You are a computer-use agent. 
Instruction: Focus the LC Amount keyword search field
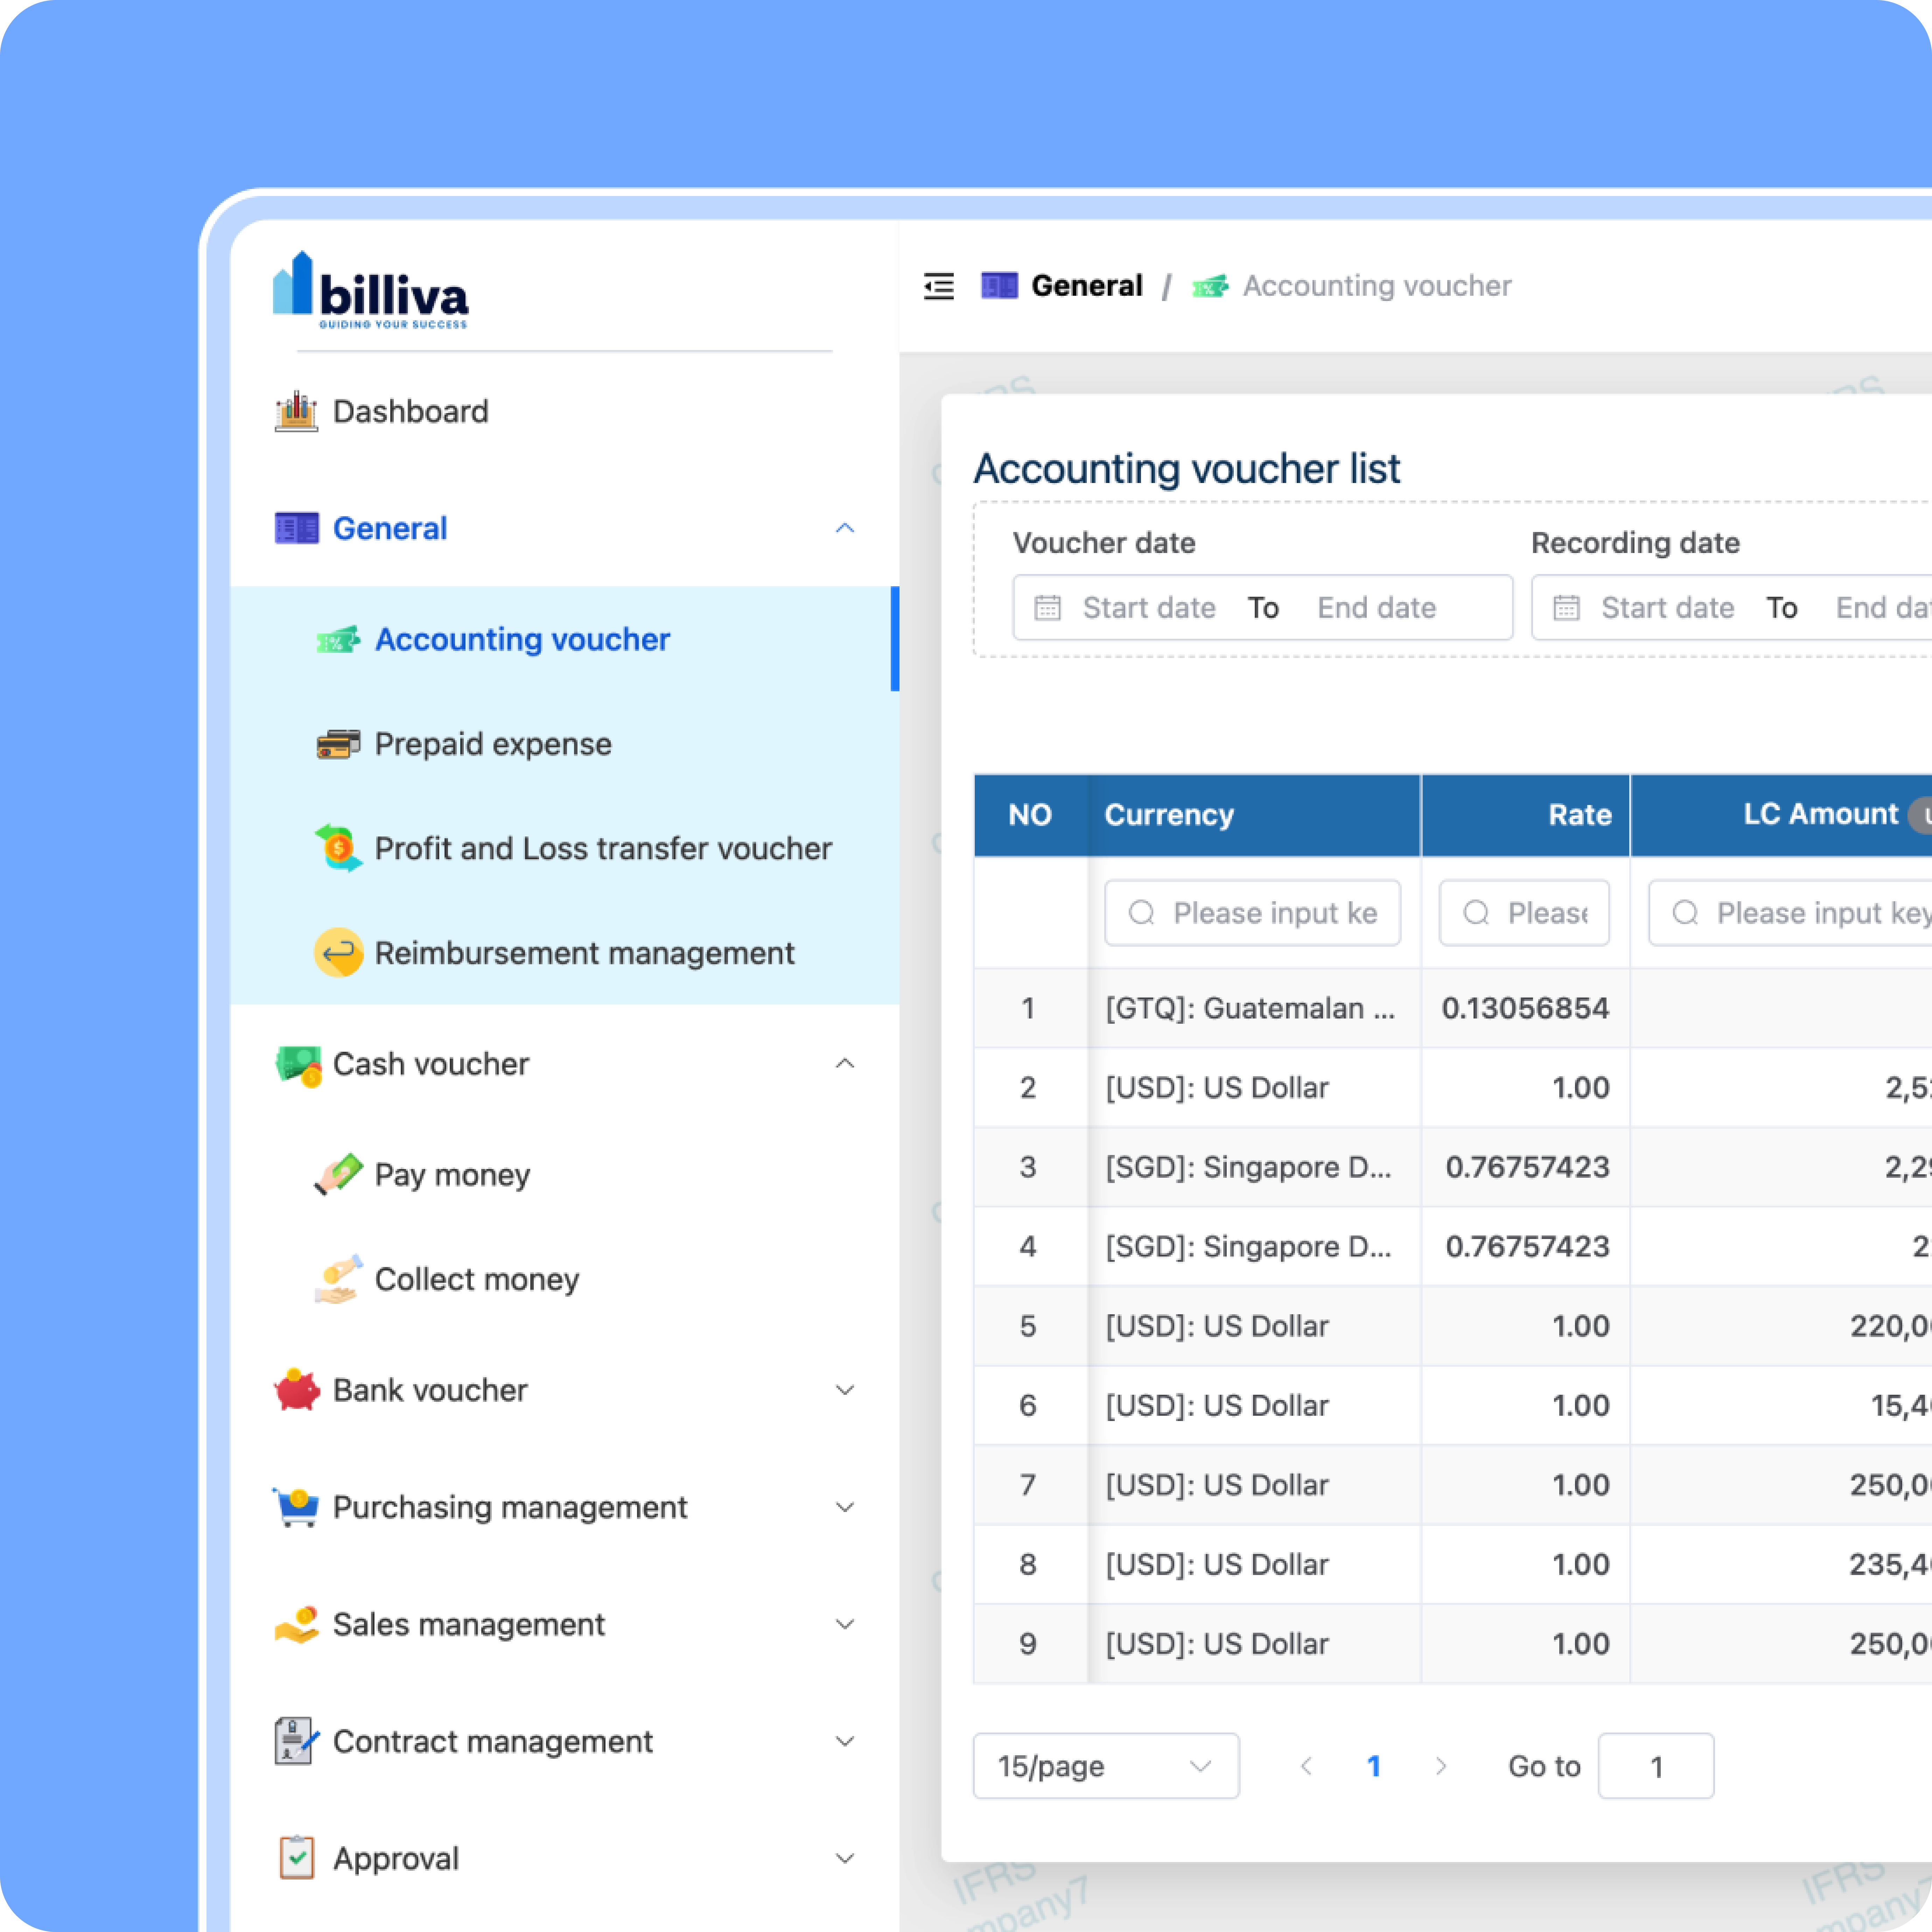pyautogui.click(x=1790, y=913)
